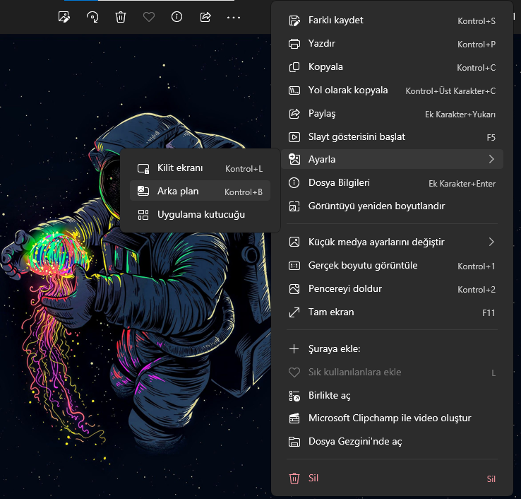
Task: Click the resize icon beside Görüntüyü yeniden boyutlandır
Action: [294, 206]
